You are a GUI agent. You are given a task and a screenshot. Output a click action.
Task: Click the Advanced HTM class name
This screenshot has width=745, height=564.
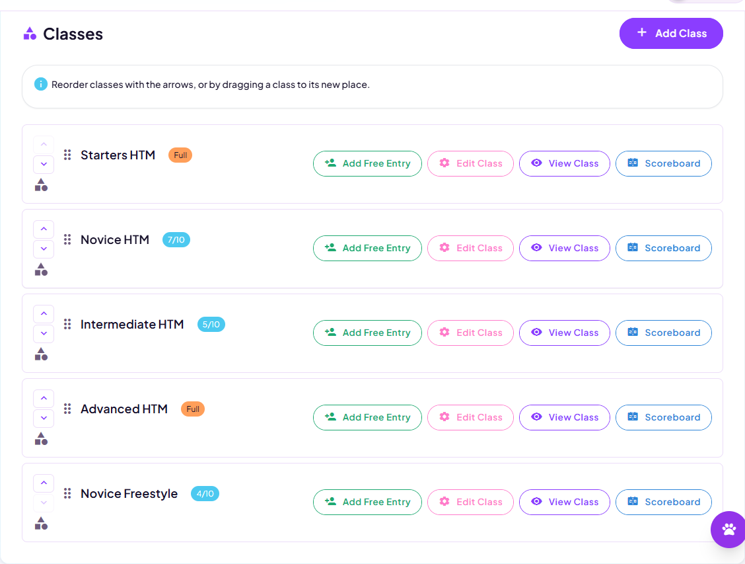(x=124, y=409)
